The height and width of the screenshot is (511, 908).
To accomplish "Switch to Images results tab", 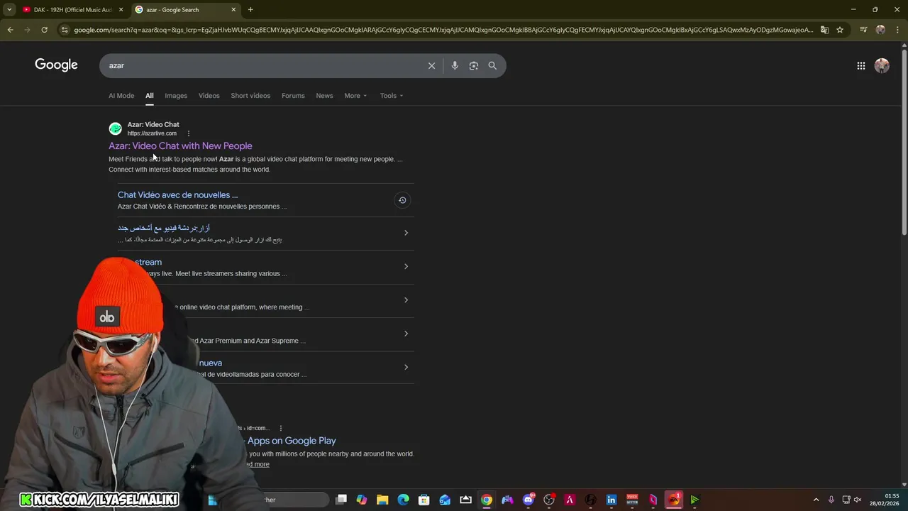I will coord(176,96).
